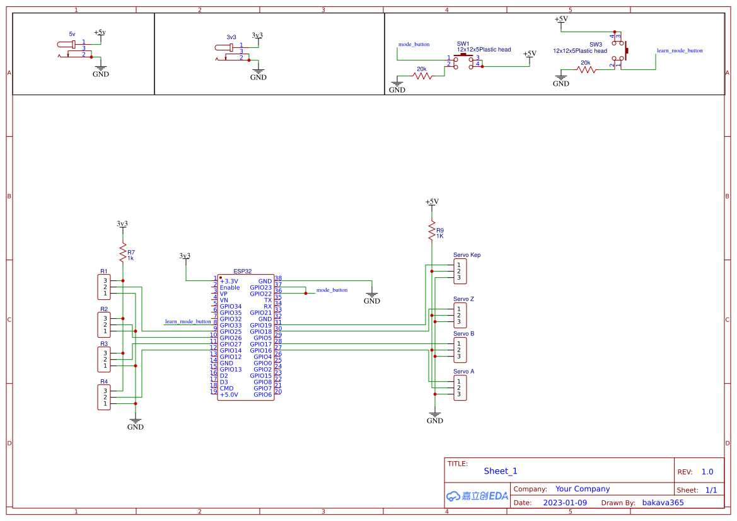Select the REV 1.0 value
The width and height of the screenshot is (737, 521).
(706, 471)
